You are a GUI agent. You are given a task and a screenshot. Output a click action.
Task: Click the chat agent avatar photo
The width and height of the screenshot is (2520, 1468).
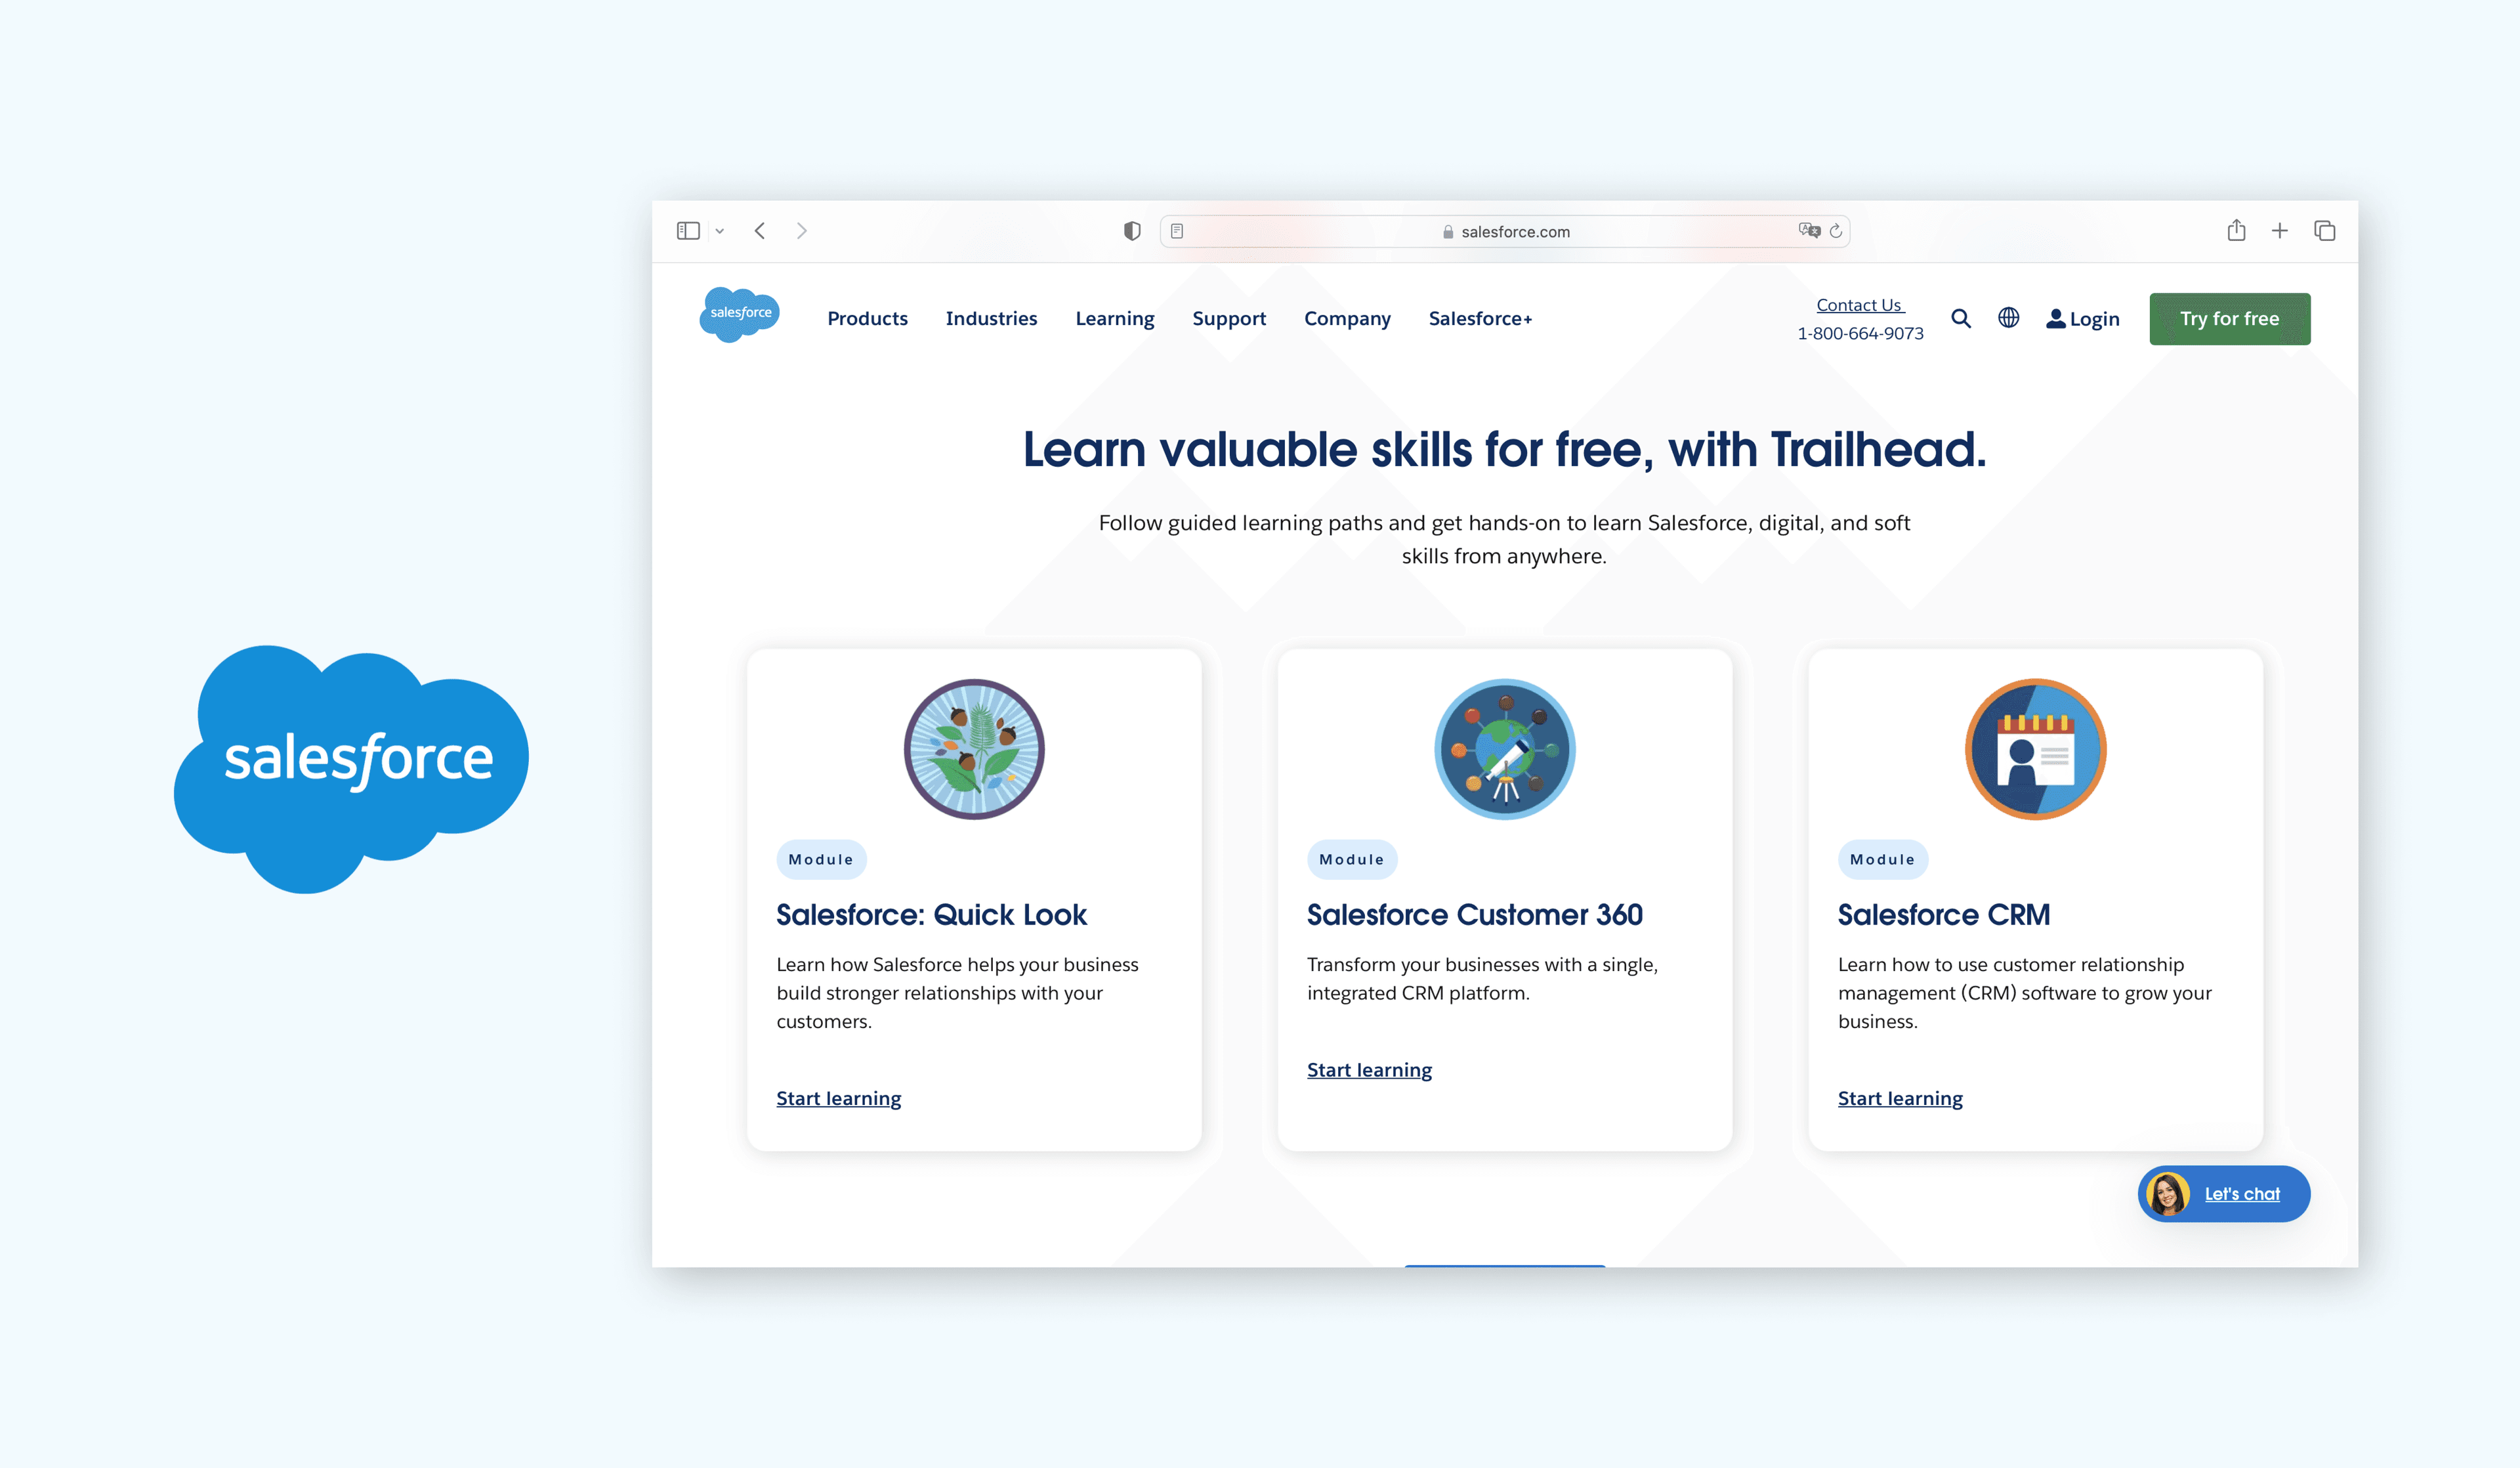[x=2168, y=1194]
